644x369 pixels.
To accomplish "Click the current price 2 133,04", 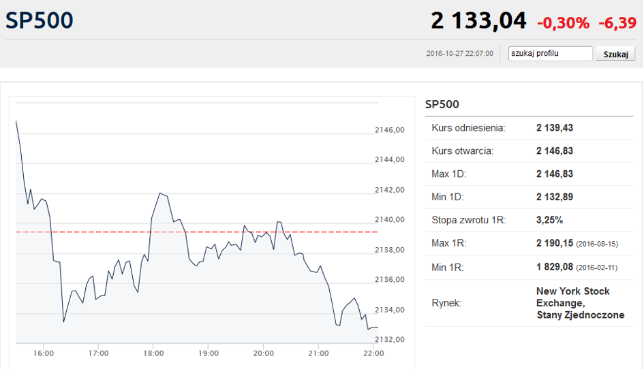I will click(x=478, y=20).
